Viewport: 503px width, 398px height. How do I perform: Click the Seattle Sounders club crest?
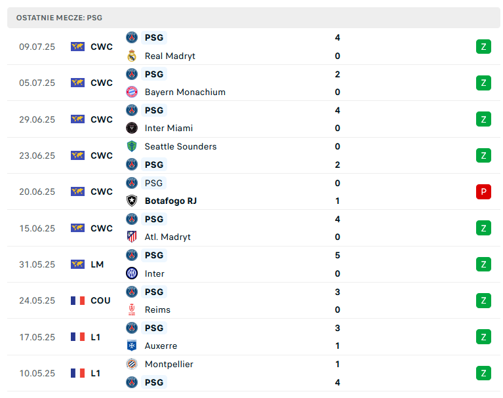pos(132,146)
